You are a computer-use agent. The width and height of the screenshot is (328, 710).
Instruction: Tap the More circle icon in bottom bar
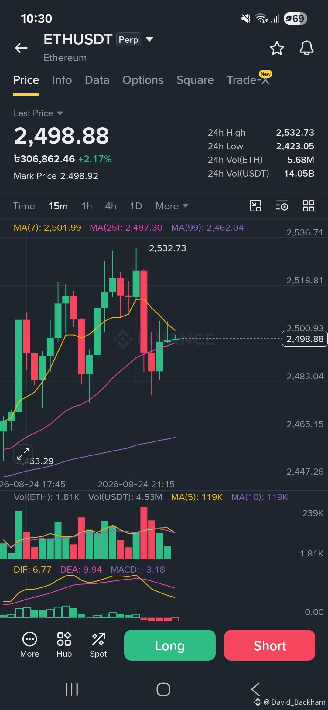pyautogui.click(x=30, y=645)
